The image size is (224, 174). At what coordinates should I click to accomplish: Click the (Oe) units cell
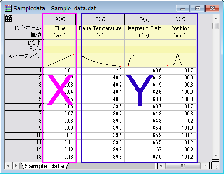click(144, 36)
